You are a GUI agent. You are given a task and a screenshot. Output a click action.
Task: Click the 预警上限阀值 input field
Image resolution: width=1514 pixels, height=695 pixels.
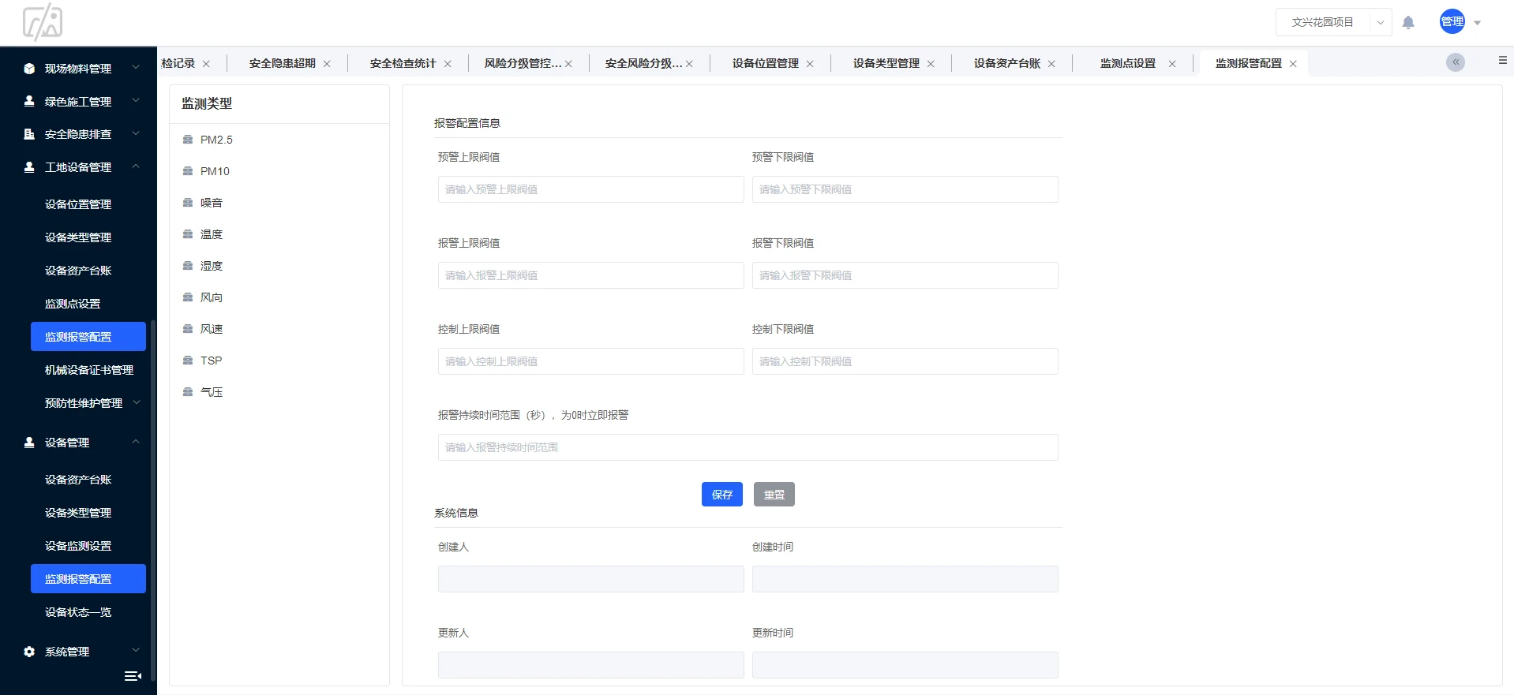[x=591, y=189]
